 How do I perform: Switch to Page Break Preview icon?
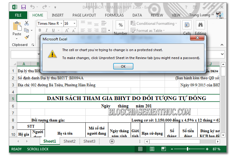163,149
